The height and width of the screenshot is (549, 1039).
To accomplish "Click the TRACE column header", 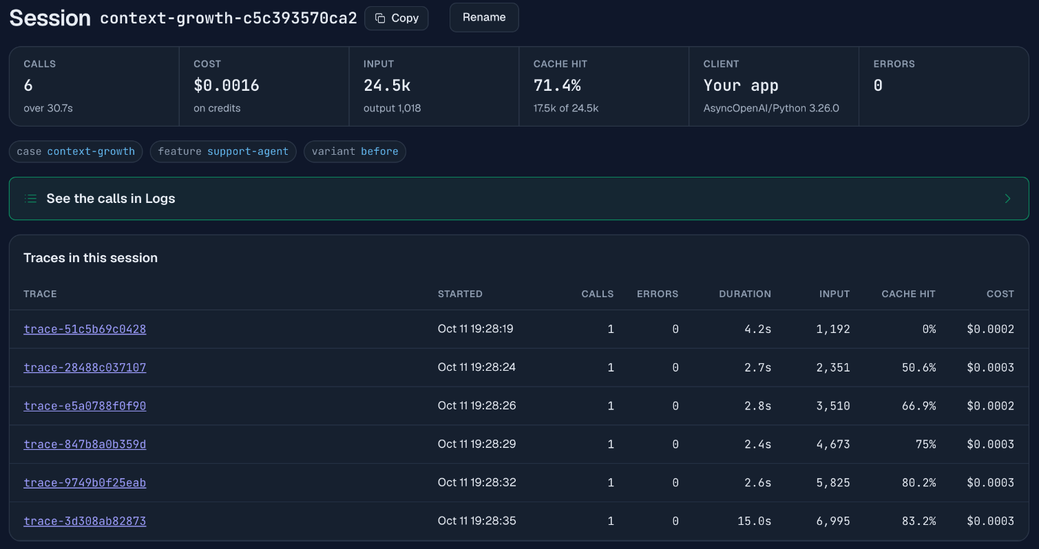I will coord(40,294).
